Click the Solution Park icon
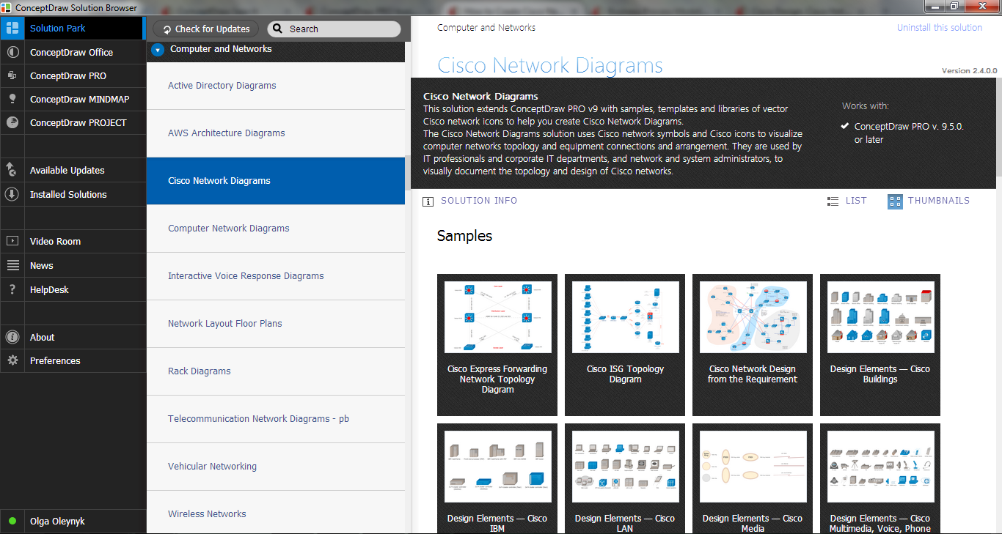This screenshot has width=1002, height=534. (12, 29)
